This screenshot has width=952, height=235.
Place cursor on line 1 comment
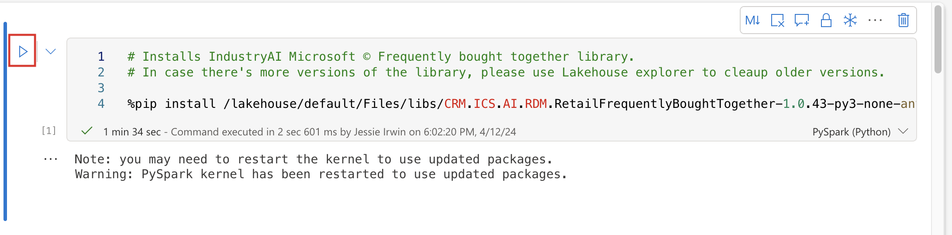tap(380, 57)
